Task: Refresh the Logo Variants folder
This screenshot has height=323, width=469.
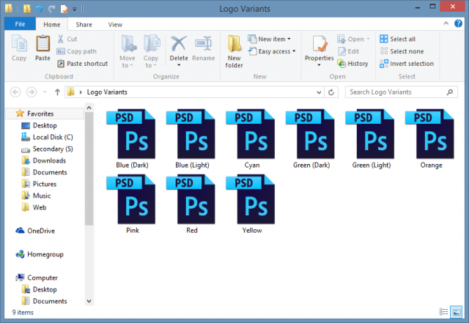Action: [331, 92]
